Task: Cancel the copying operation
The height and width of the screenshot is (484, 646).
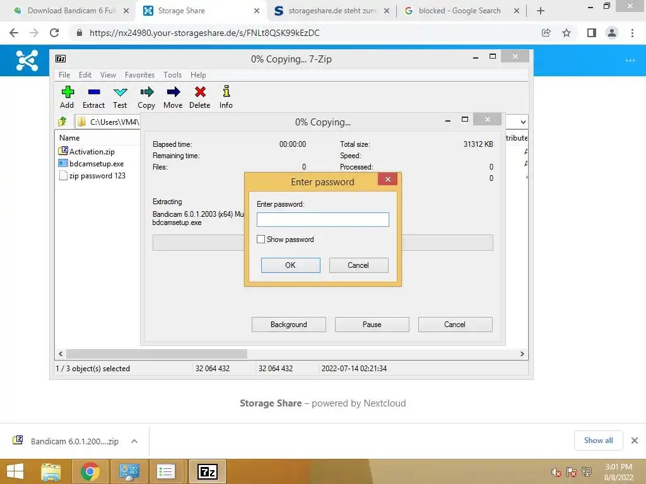Action: [455, 325]
